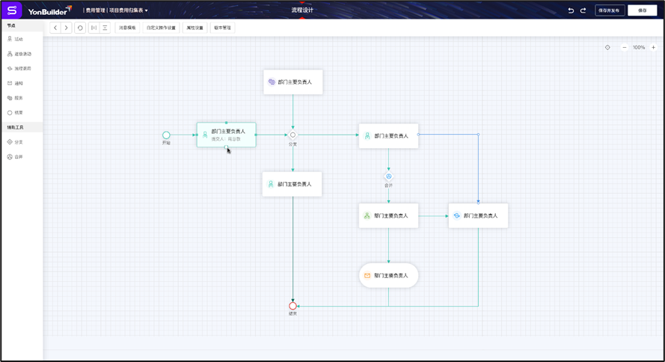This screenshot has height=362, width=665.
Task: Select the rounded node with orange envelope icon
Action: [x=388, y=275]
